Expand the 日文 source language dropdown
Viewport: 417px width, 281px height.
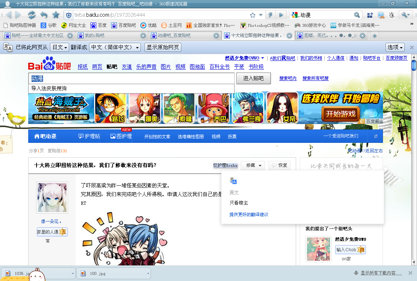60,47
